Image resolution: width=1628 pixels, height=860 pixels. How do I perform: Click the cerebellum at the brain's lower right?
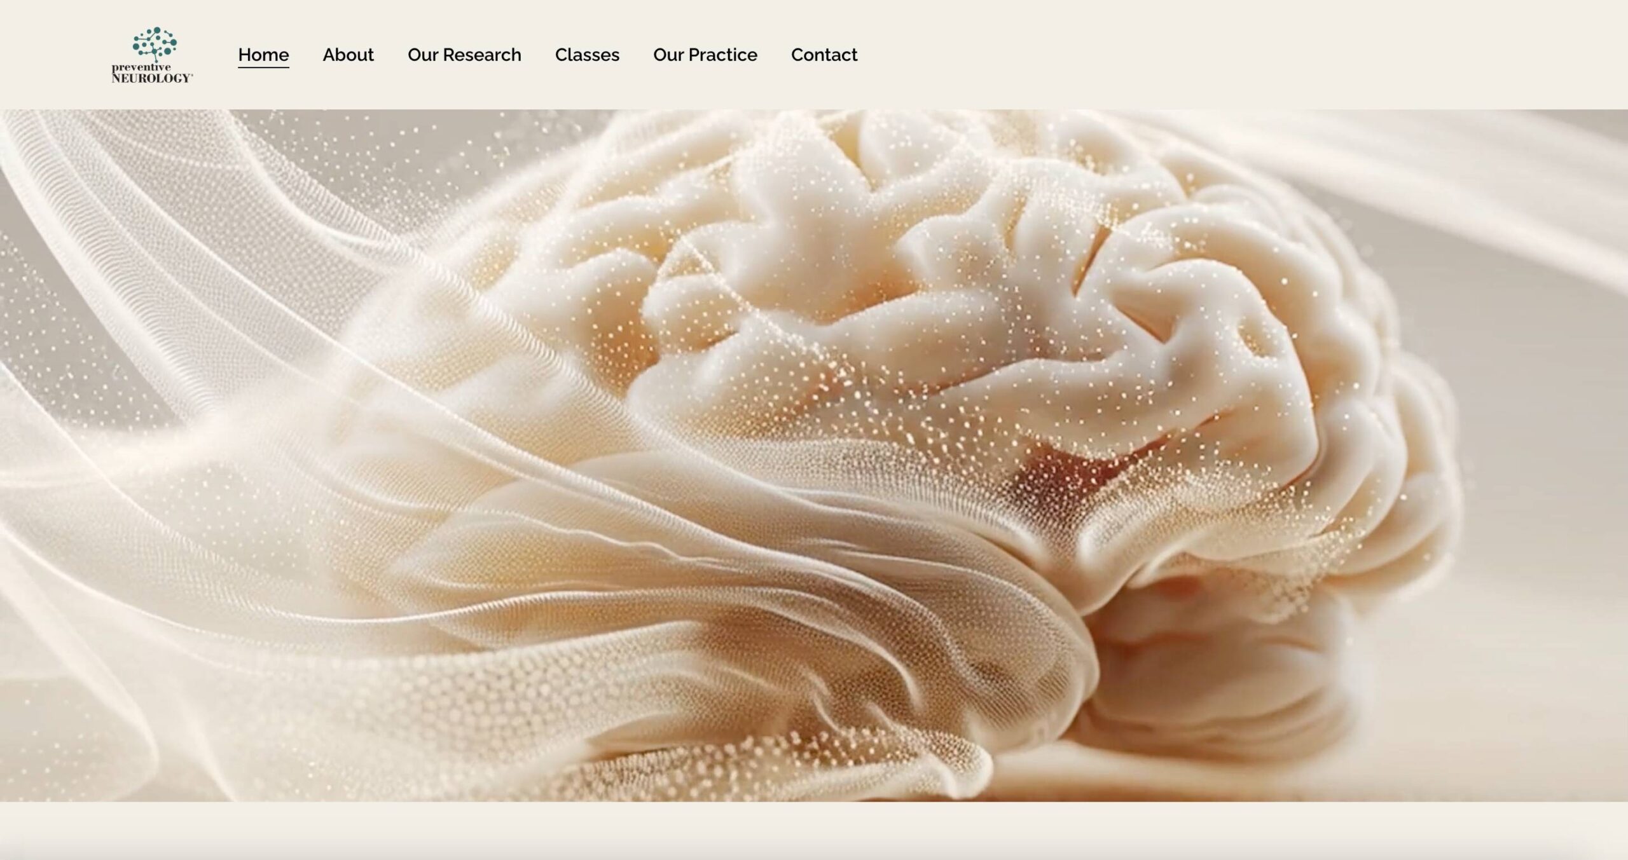tap(1208, 674)
